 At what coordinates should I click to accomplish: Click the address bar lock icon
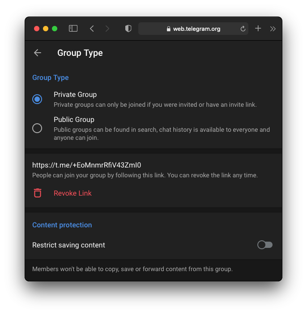169,29
